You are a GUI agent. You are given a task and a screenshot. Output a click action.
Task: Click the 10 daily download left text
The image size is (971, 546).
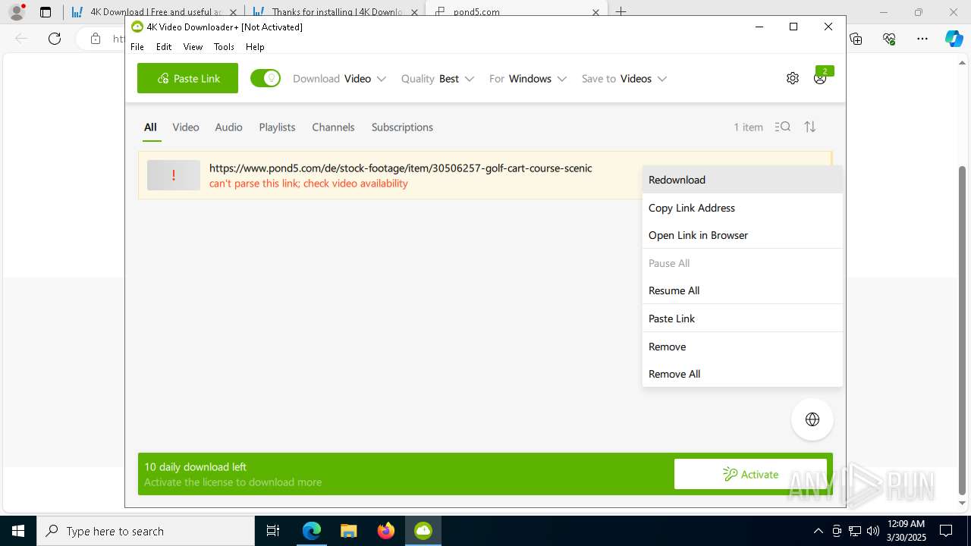tap(195, 466)
